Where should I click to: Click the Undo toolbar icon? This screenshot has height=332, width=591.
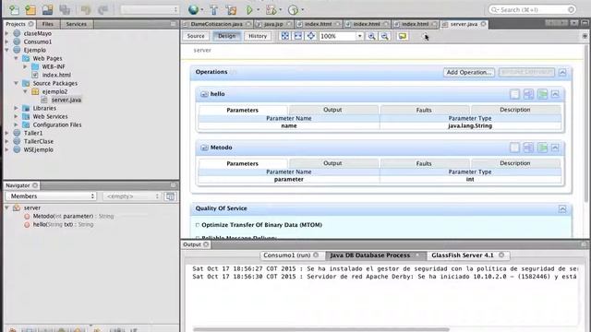coord(86,9)
